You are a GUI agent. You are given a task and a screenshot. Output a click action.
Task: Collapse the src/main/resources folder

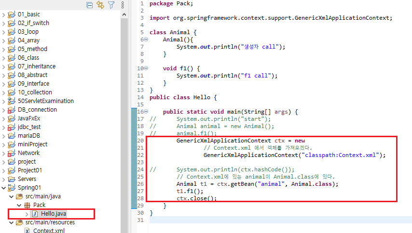pos(11,222)
